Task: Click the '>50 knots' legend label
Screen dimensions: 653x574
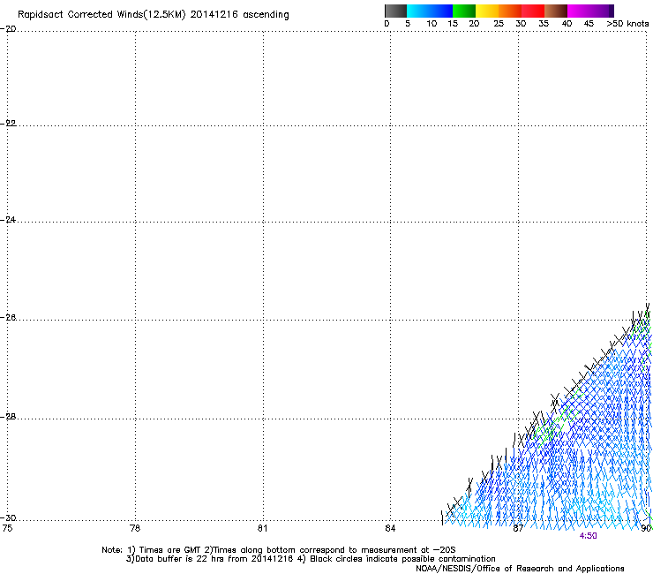Action: [627, 24]
